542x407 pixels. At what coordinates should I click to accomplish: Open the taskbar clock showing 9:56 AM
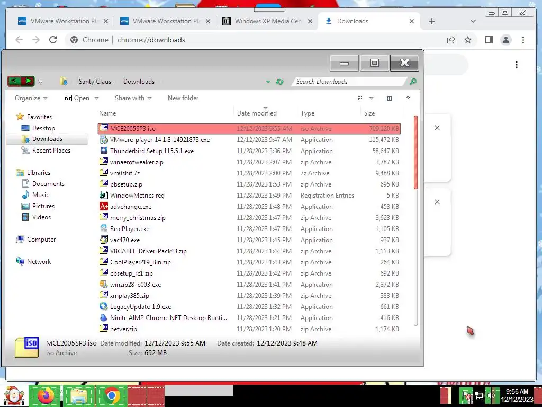point(517,395)
